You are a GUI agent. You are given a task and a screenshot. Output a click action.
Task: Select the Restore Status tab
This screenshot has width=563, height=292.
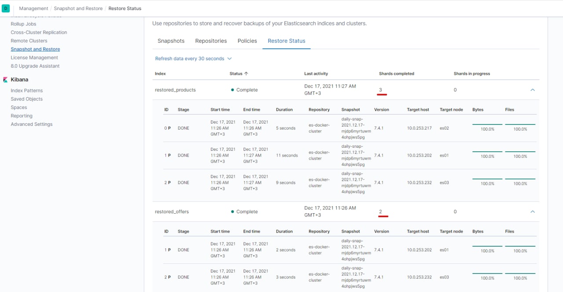(x=286, y=41)
